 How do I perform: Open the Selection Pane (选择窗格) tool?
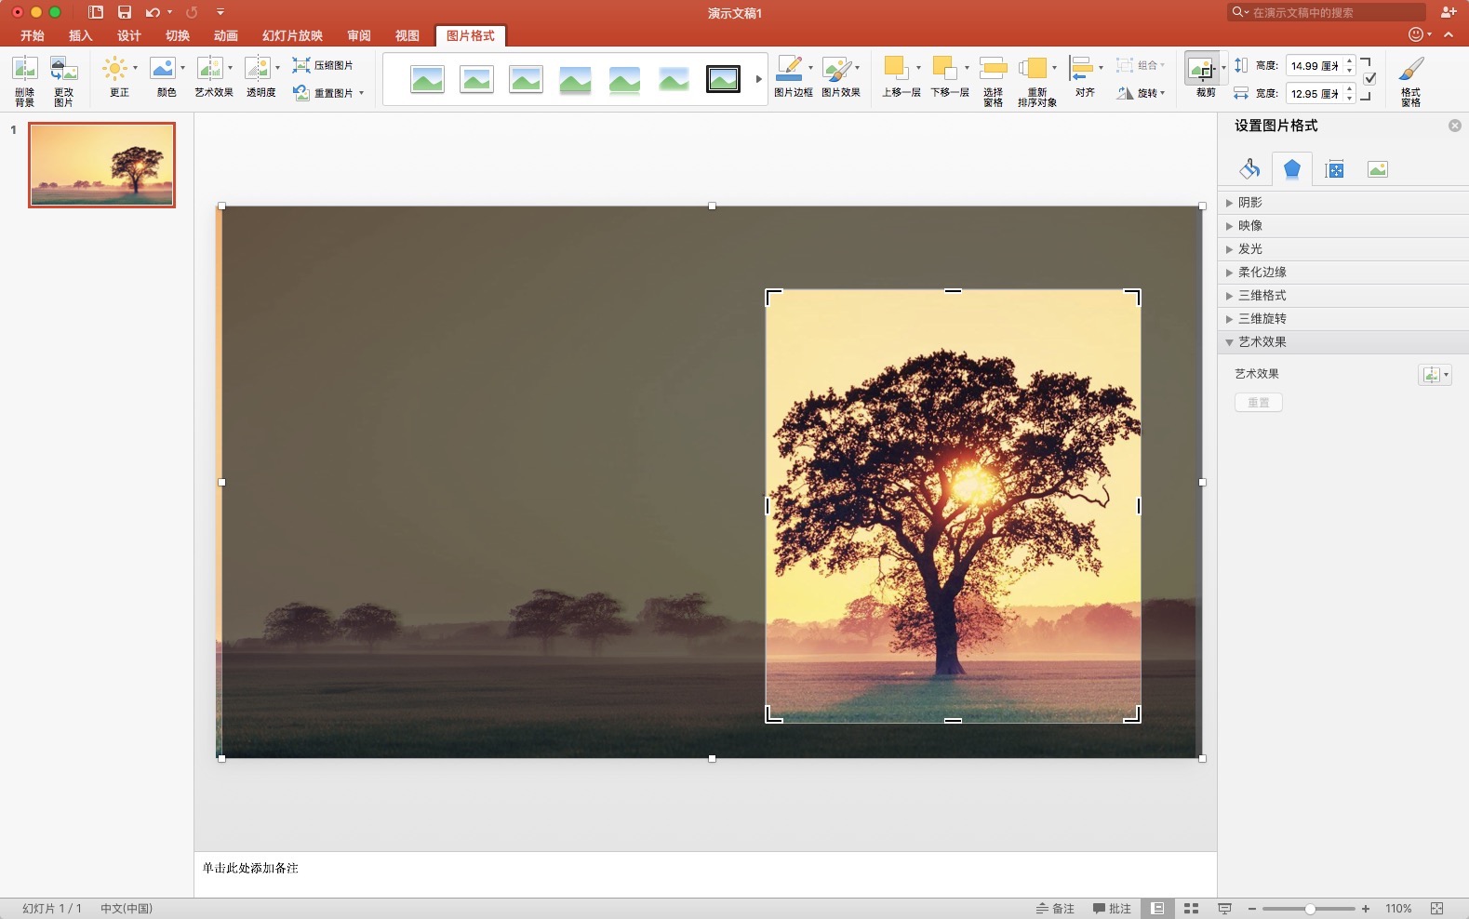click(993, 70)
